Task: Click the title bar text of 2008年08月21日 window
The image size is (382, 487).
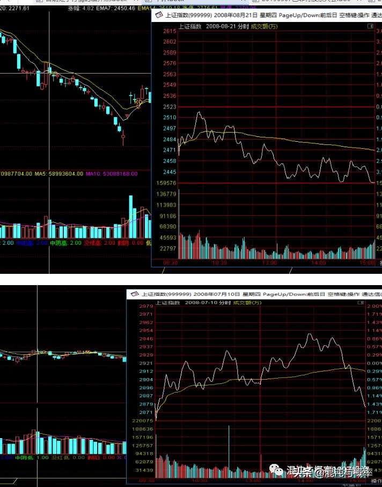Action: (273, 15)
